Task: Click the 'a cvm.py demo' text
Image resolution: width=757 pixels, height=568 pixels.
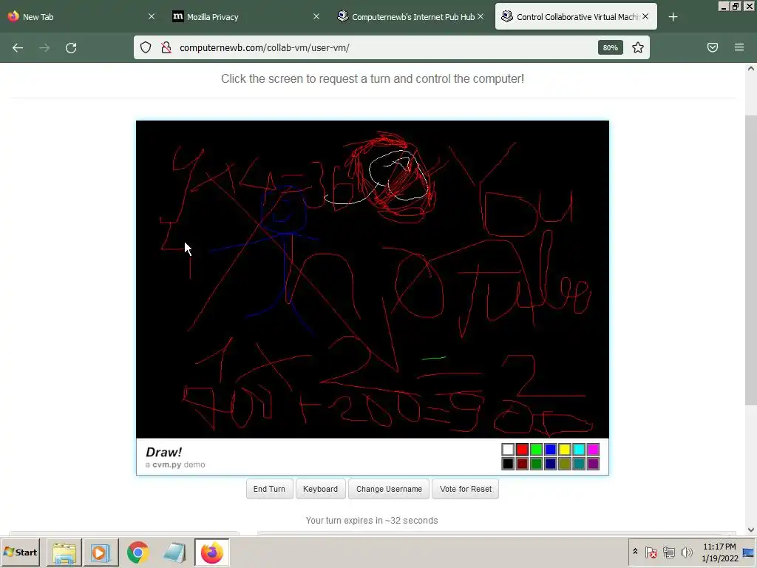Action: pos(175,464)
